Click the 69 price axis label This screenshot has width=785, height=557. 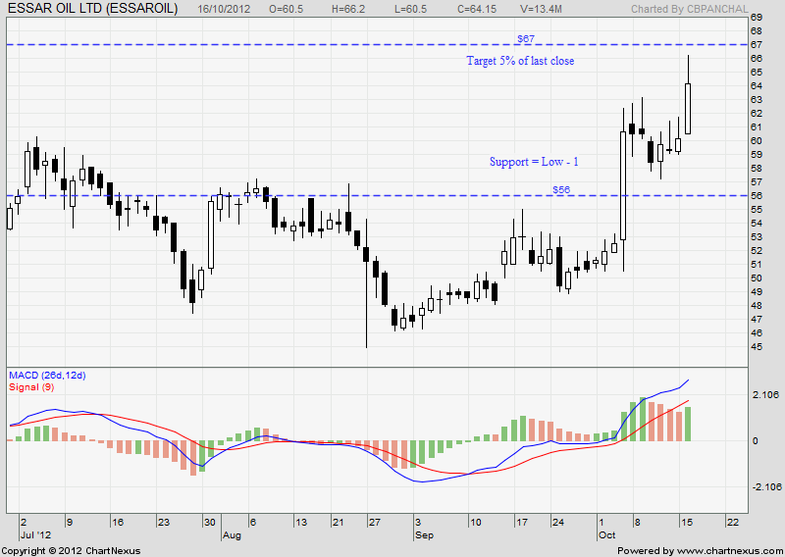(757, 18)
